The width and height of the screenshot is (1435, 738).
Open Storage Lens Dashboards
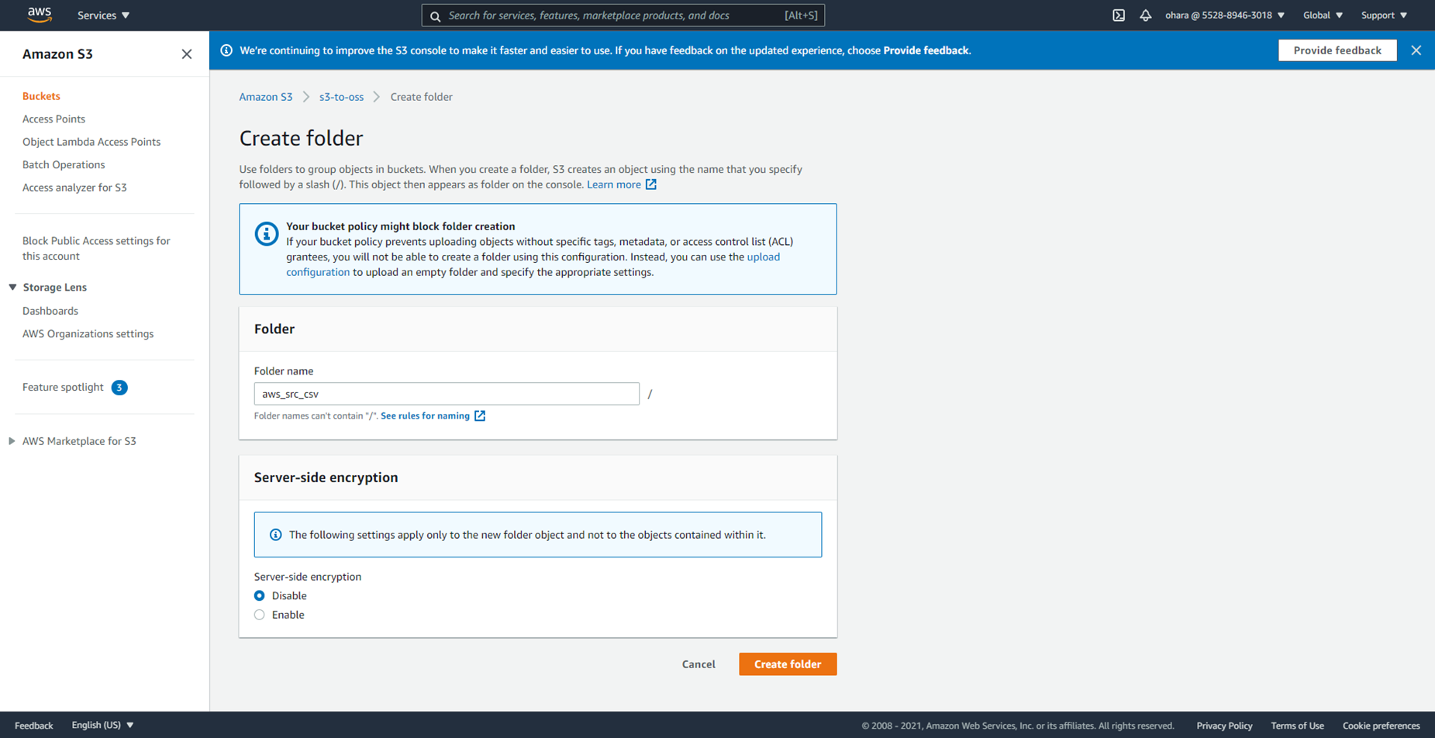click(x=50, y=311)
